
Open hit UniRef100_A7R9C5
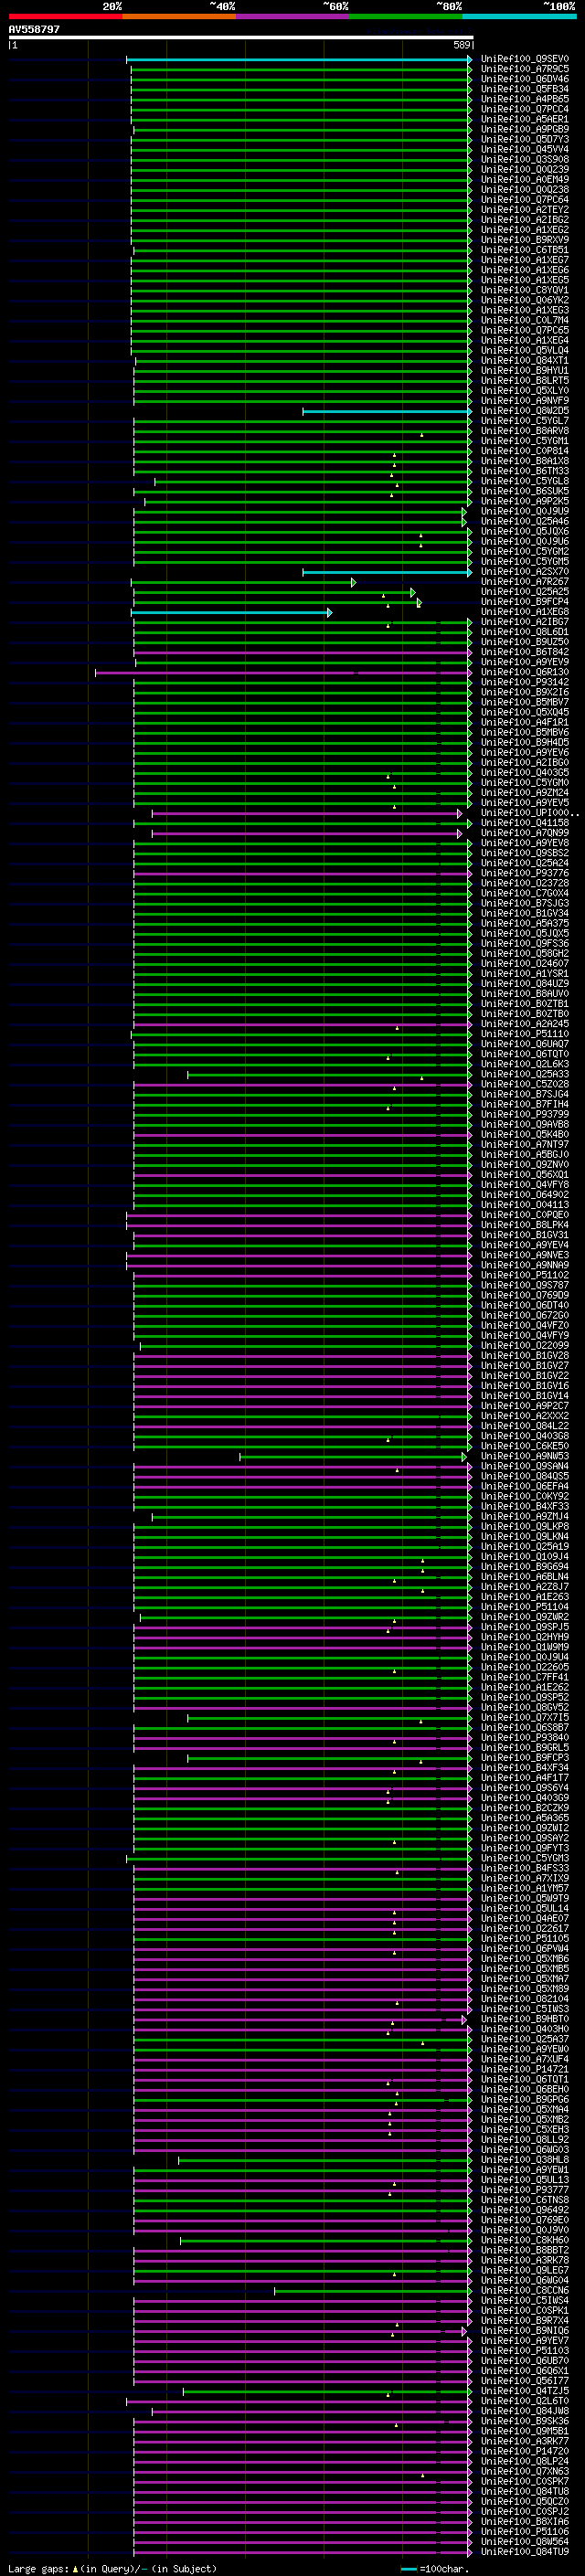tap(524, 69)
